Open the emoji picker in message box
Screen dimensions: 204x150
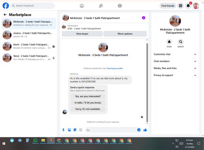(x=139, y=130)
